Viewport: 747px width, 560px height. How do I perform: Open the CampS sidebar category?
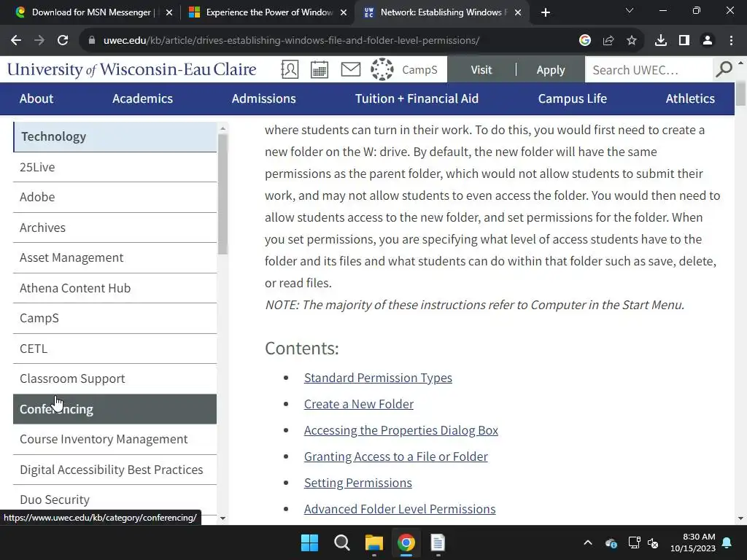115,318
